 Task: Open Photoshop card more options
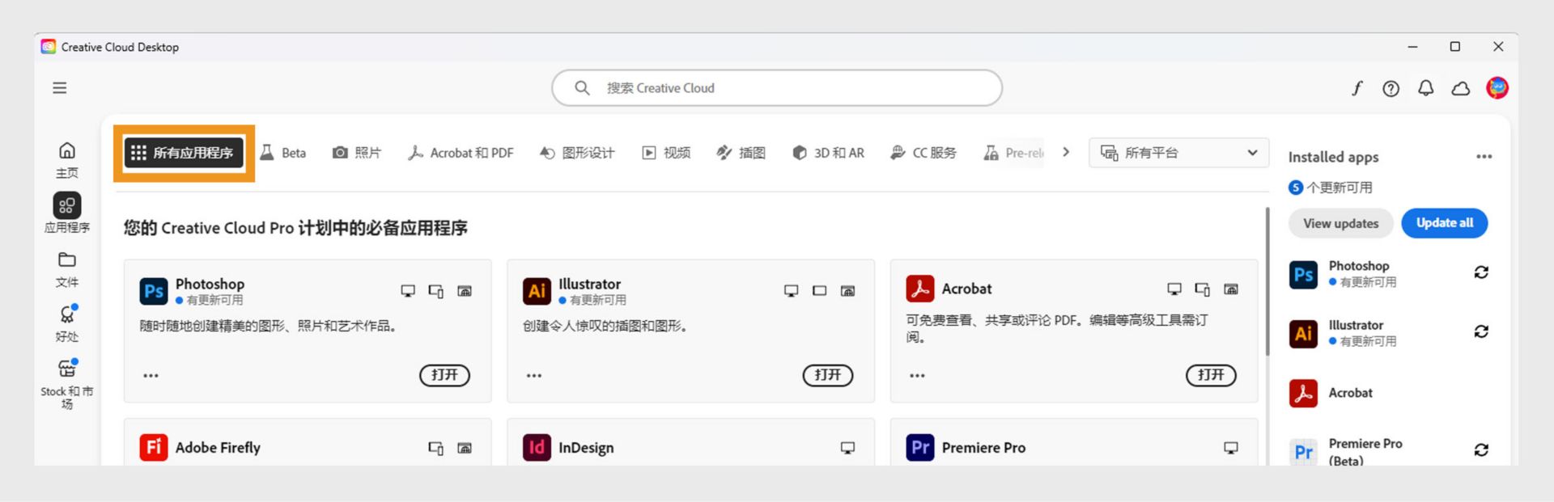151,376
